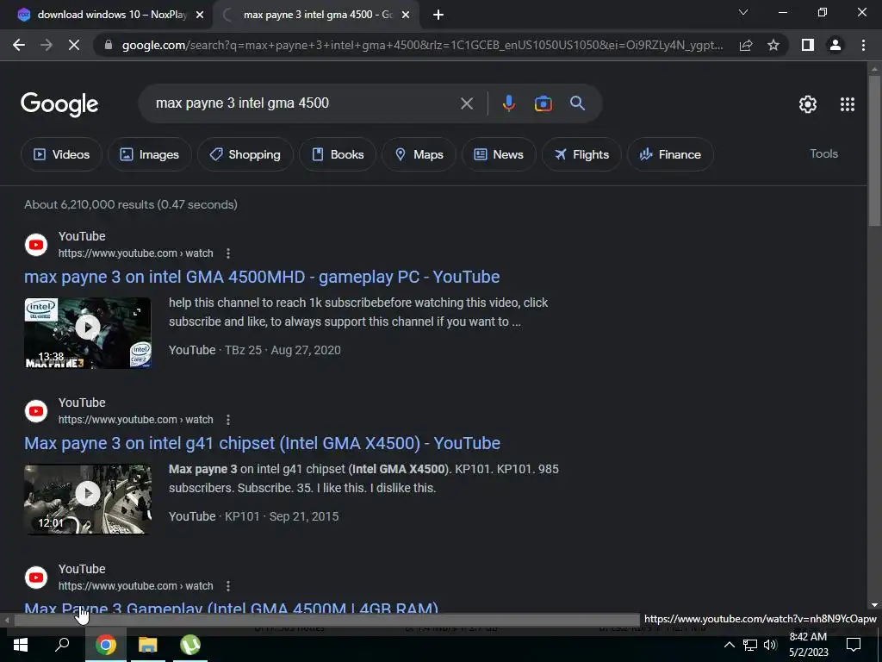Open the Google apps grid
This screenshot has width=882, height=662.
(x=848, y=104)
